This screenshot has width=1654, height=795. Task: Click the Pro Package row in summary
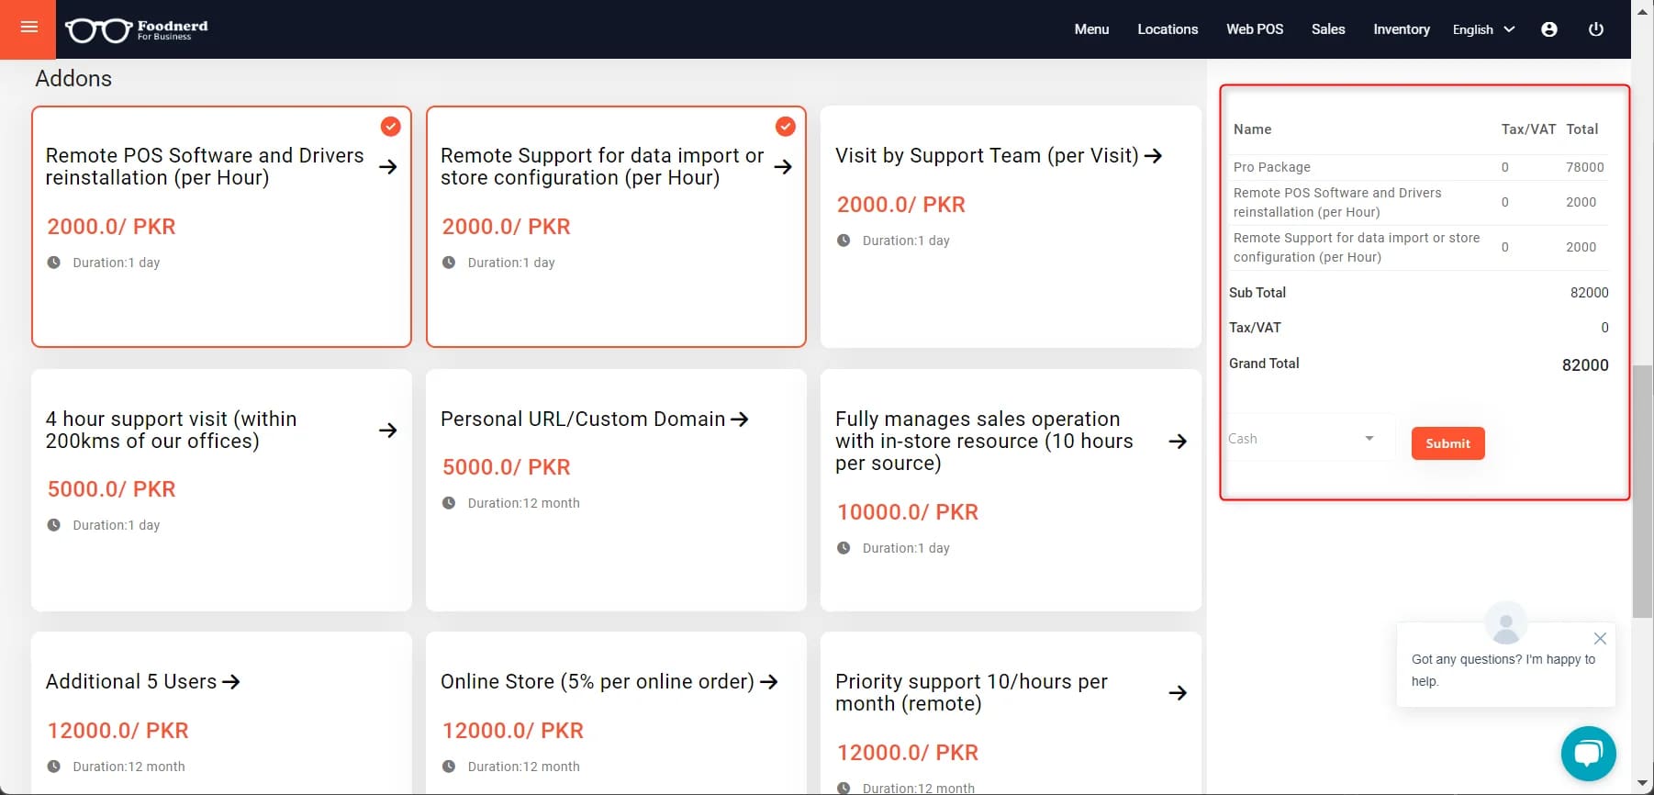point(1420,167)
